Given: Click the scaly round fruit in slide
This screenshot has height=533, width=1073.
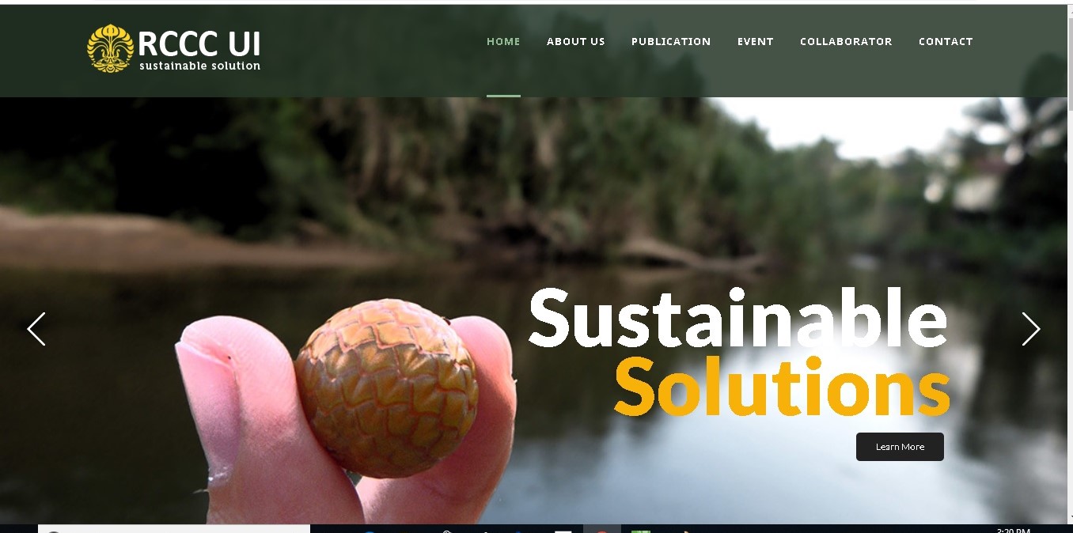Looking at the screenshot, I should (386, 388).
